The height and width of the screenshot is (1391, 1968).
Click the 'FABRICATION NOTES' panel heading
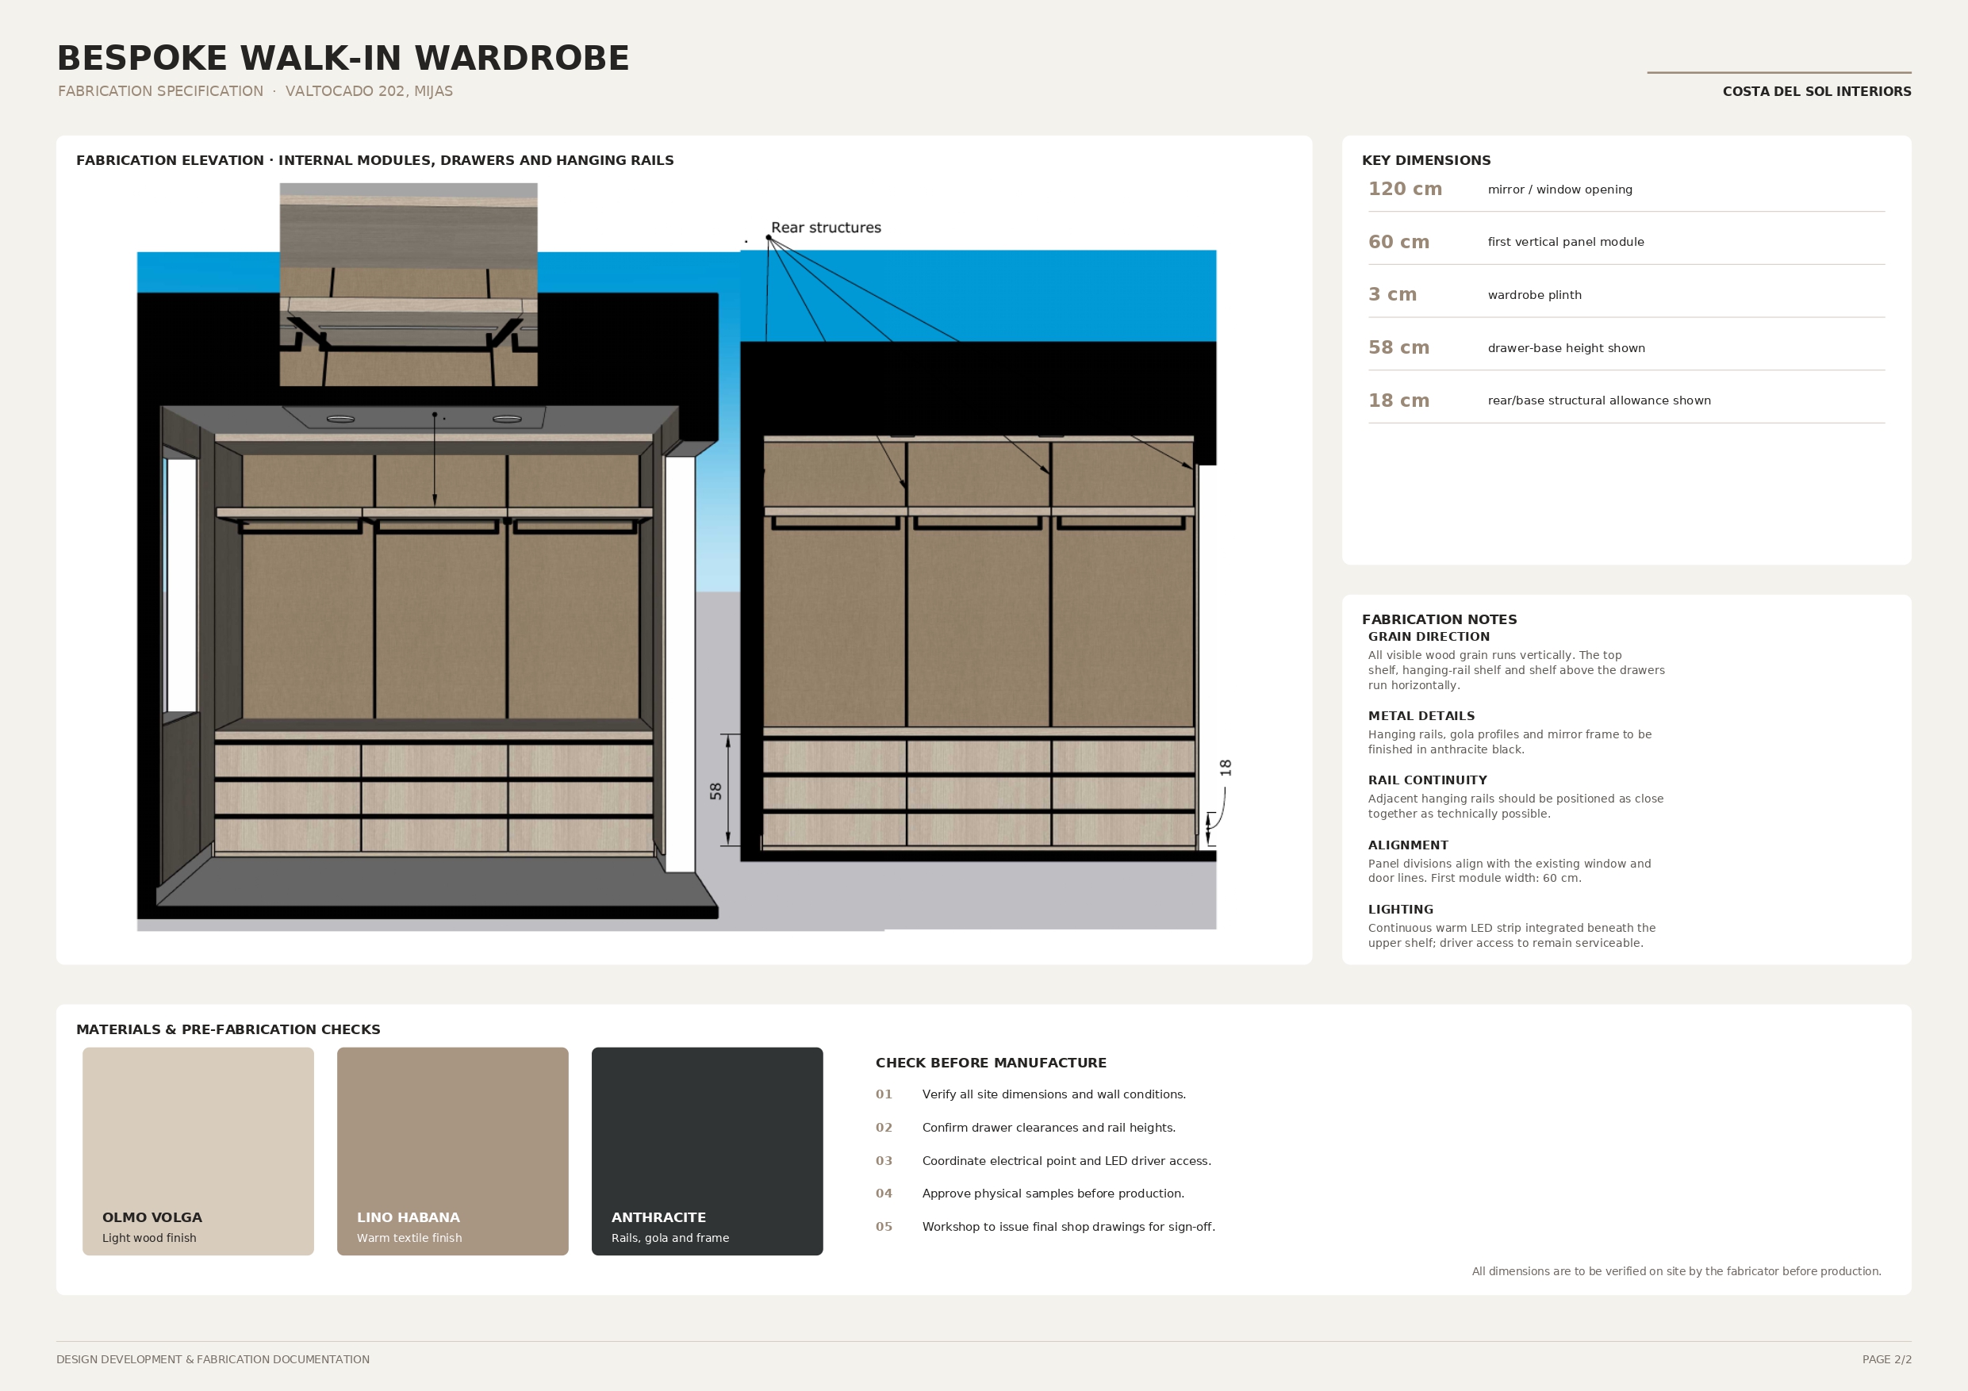(x=1439, y=619)
